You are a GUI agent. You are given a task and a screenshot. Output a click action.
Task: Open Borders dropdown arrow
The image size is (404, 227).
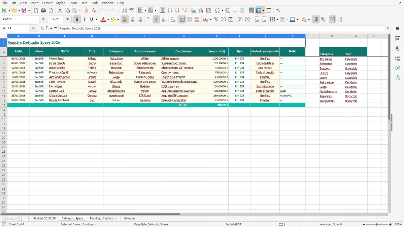(277, 20)
